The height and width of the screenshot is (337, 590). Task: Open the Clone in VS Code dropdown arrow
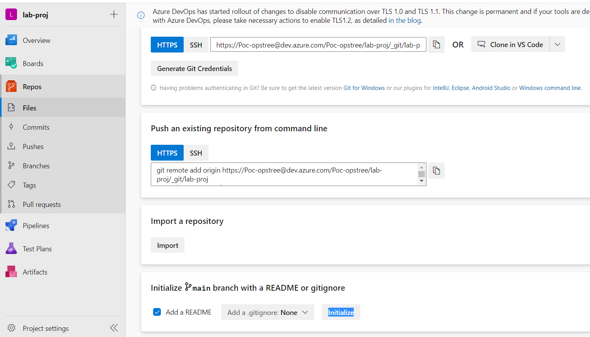click(558, 44)
